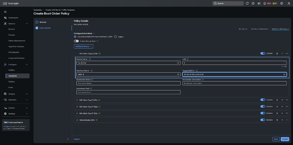Open the requests checkmark icon in the top bar
The image size is (293, 145).
[253, 3]
